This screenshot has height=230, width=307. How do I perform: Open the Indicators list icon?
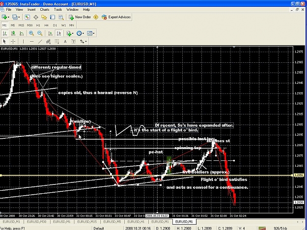click(x=69, y=33)
